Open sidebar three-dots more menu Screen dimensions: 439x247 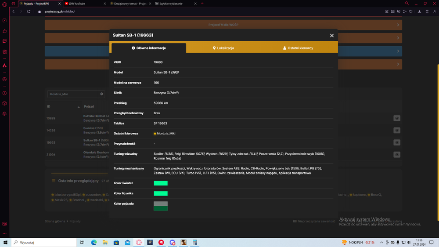click(4, 233)
